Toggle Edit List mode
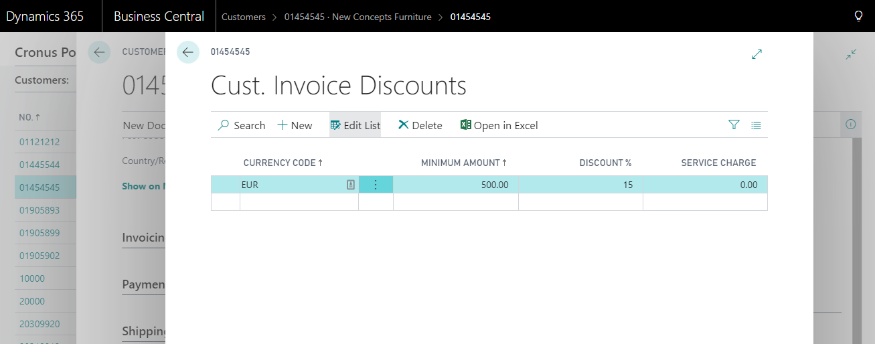Image resolution: width=875 pixels, height=344 pixels. (x=355, y=125)
